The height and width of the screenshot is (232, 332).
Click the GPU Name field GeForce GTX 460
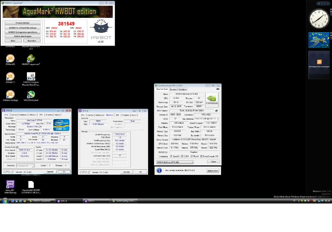pyautogui.click(x=187, y=94)
